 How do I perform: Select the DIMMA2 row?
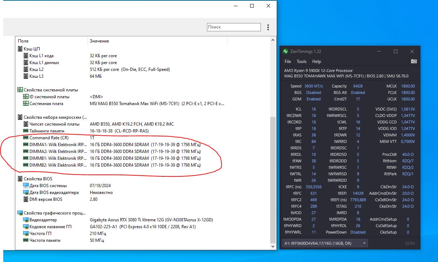(x=142, y=152)
